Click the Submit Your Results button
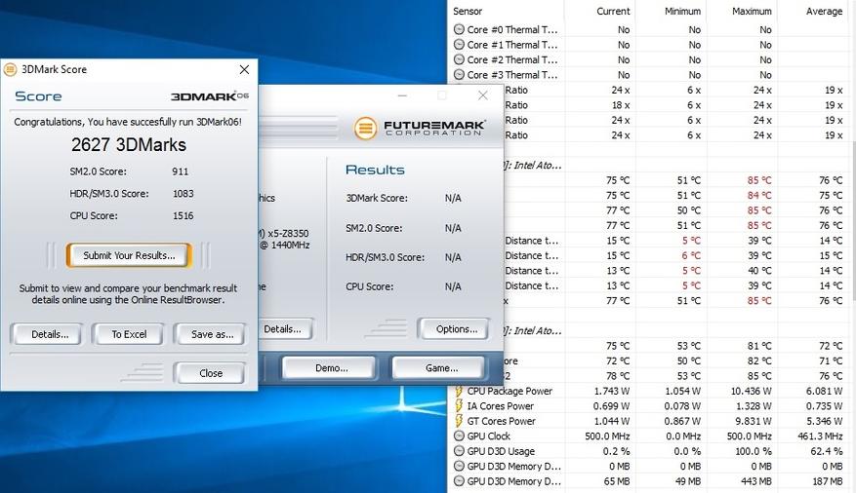Screen dimensions: 856x493 [129, 255]
